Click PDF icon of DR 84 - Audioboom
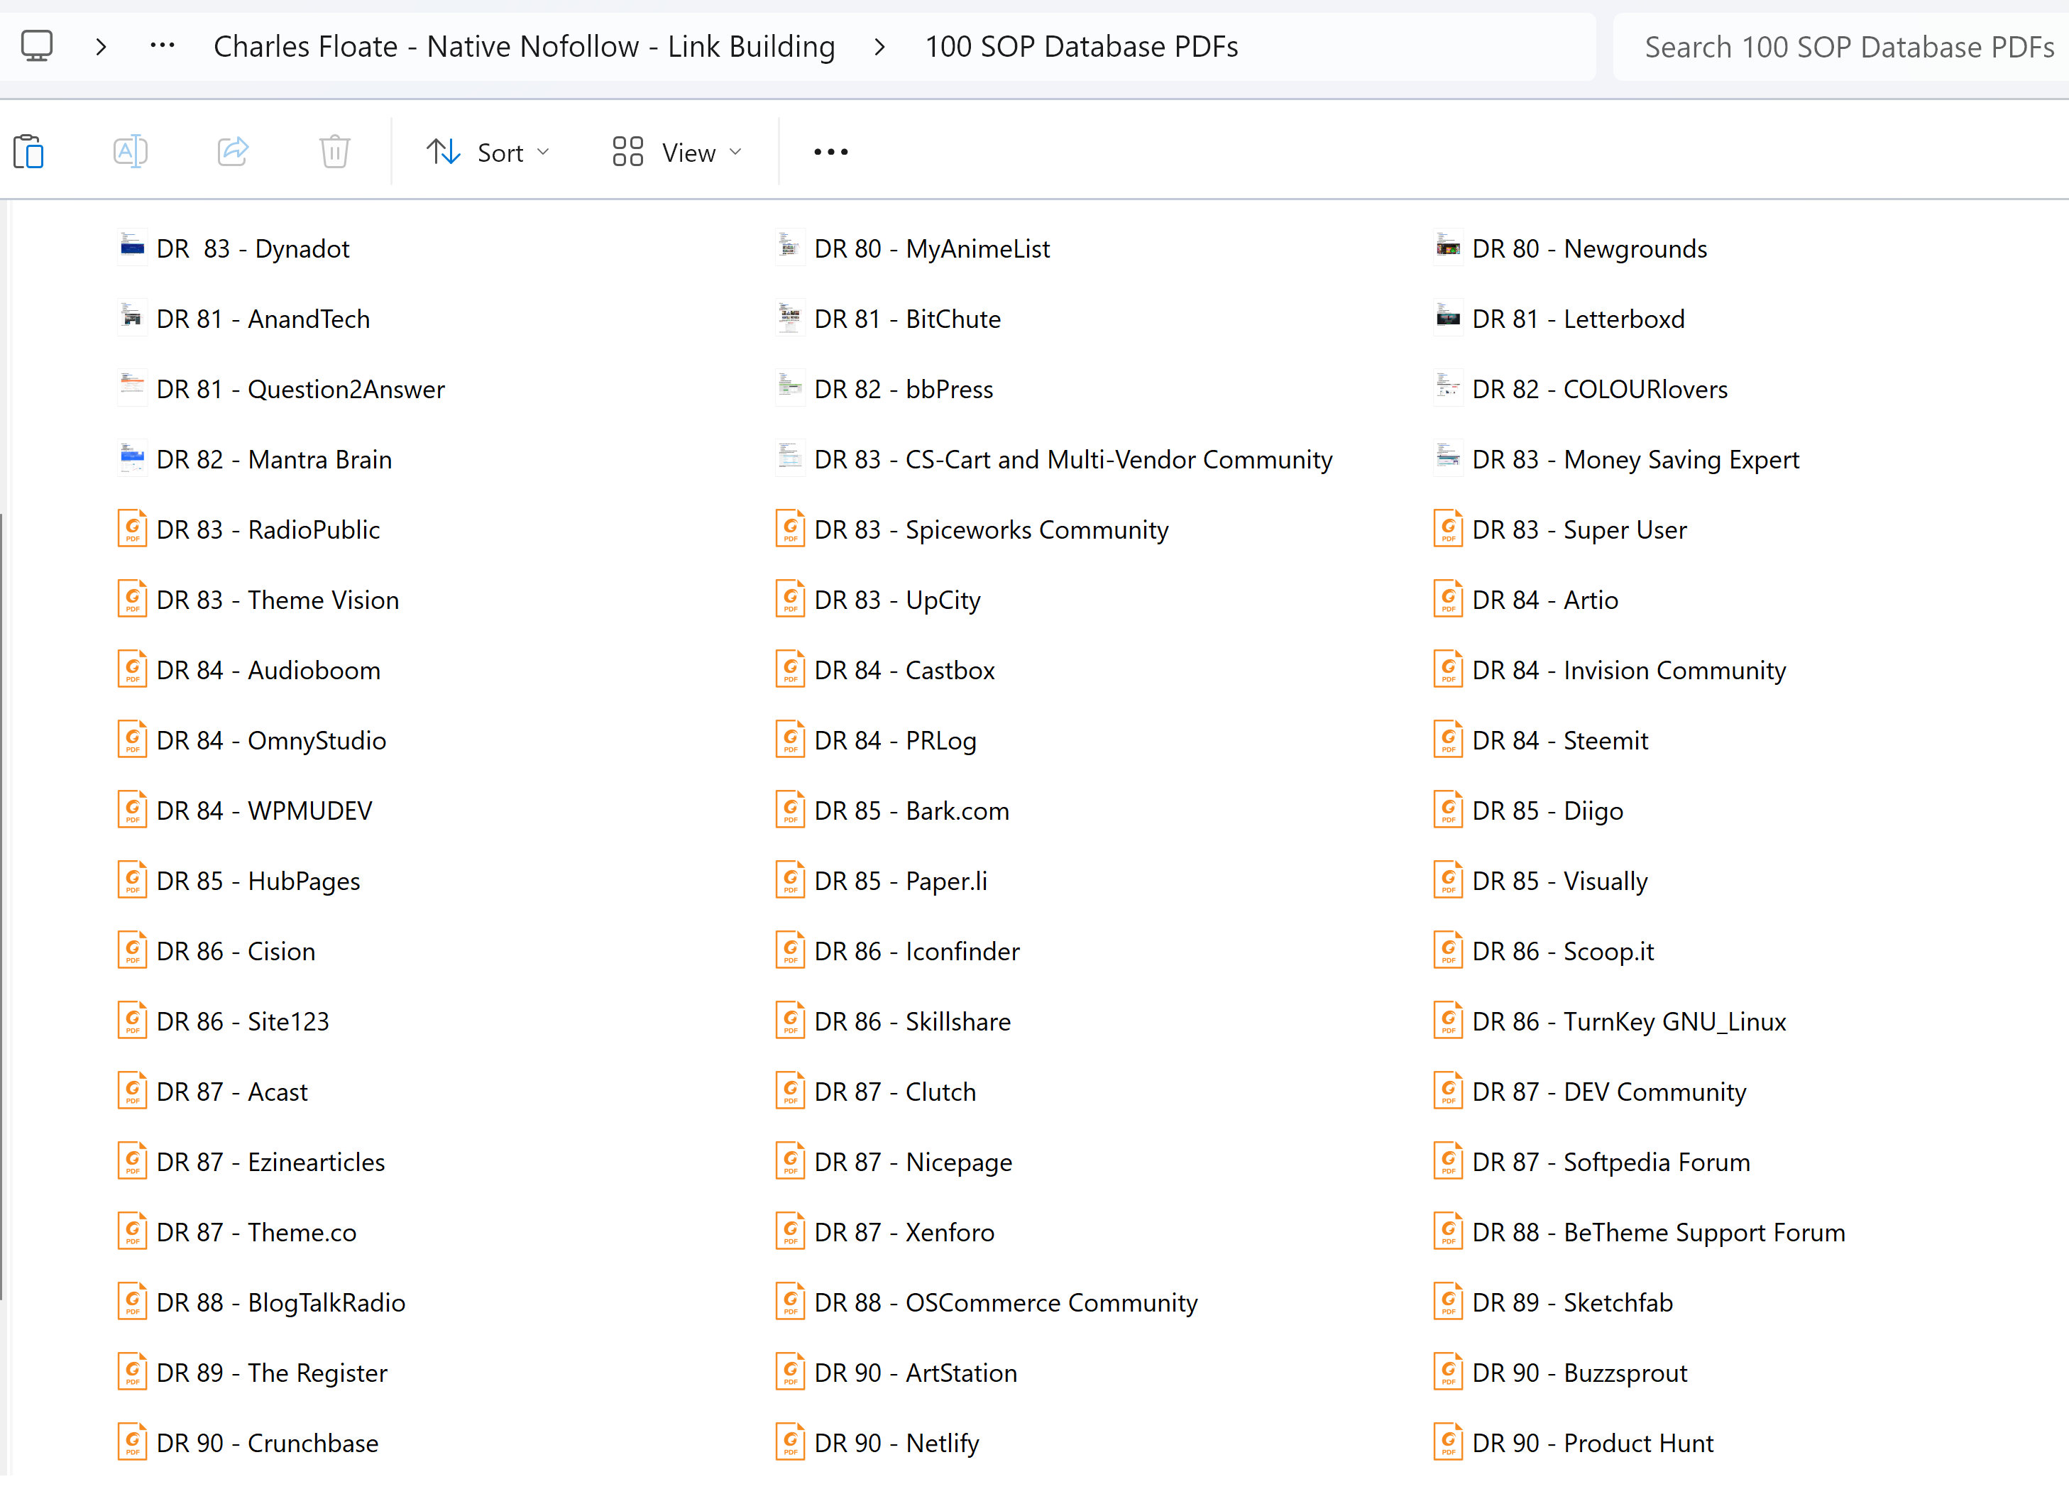This screenshot has width=2069, height=1489. click(133, 670)
